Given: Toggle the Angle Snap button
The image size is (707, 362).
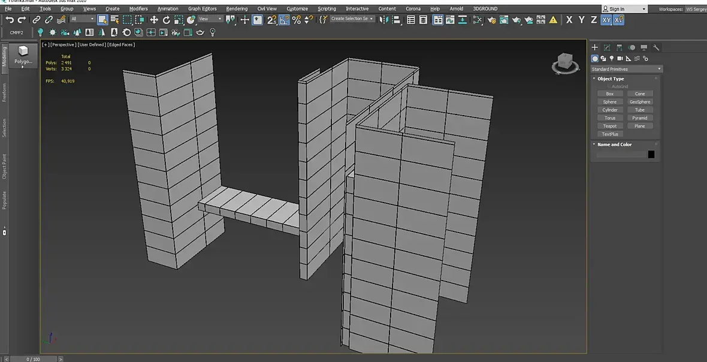Looking at the screenshot, I should tap(284, 20).
